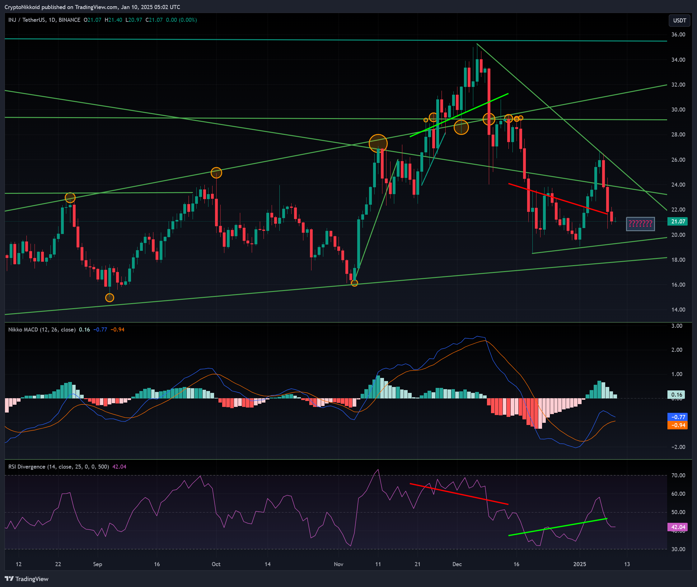Click the Oct date label on the time axis
The image size is (697, 587).
pos(216,564)
